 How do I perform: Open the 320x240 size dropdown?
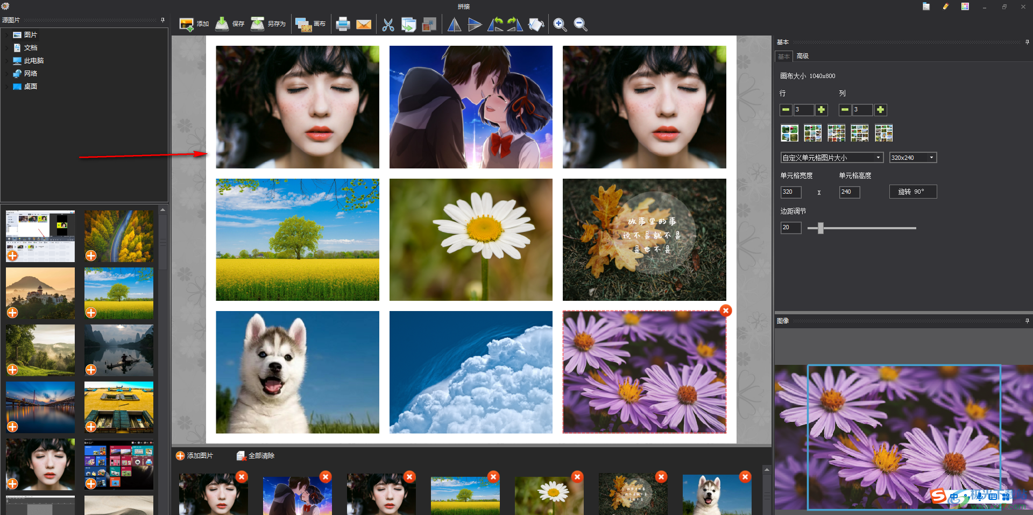[913, 158]
